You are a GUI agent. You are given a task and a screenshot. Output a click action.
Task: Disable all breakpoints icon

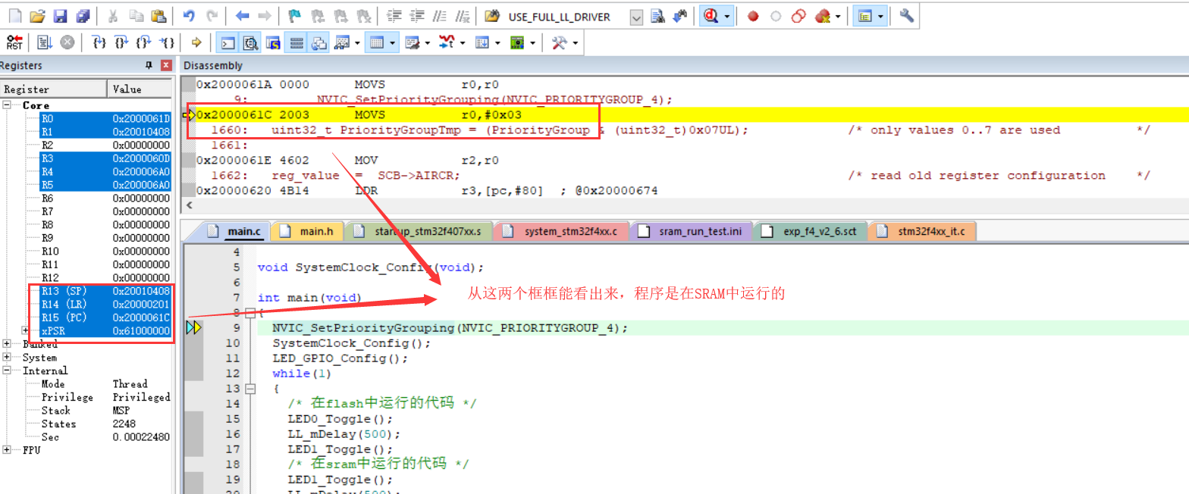[798, 16]
